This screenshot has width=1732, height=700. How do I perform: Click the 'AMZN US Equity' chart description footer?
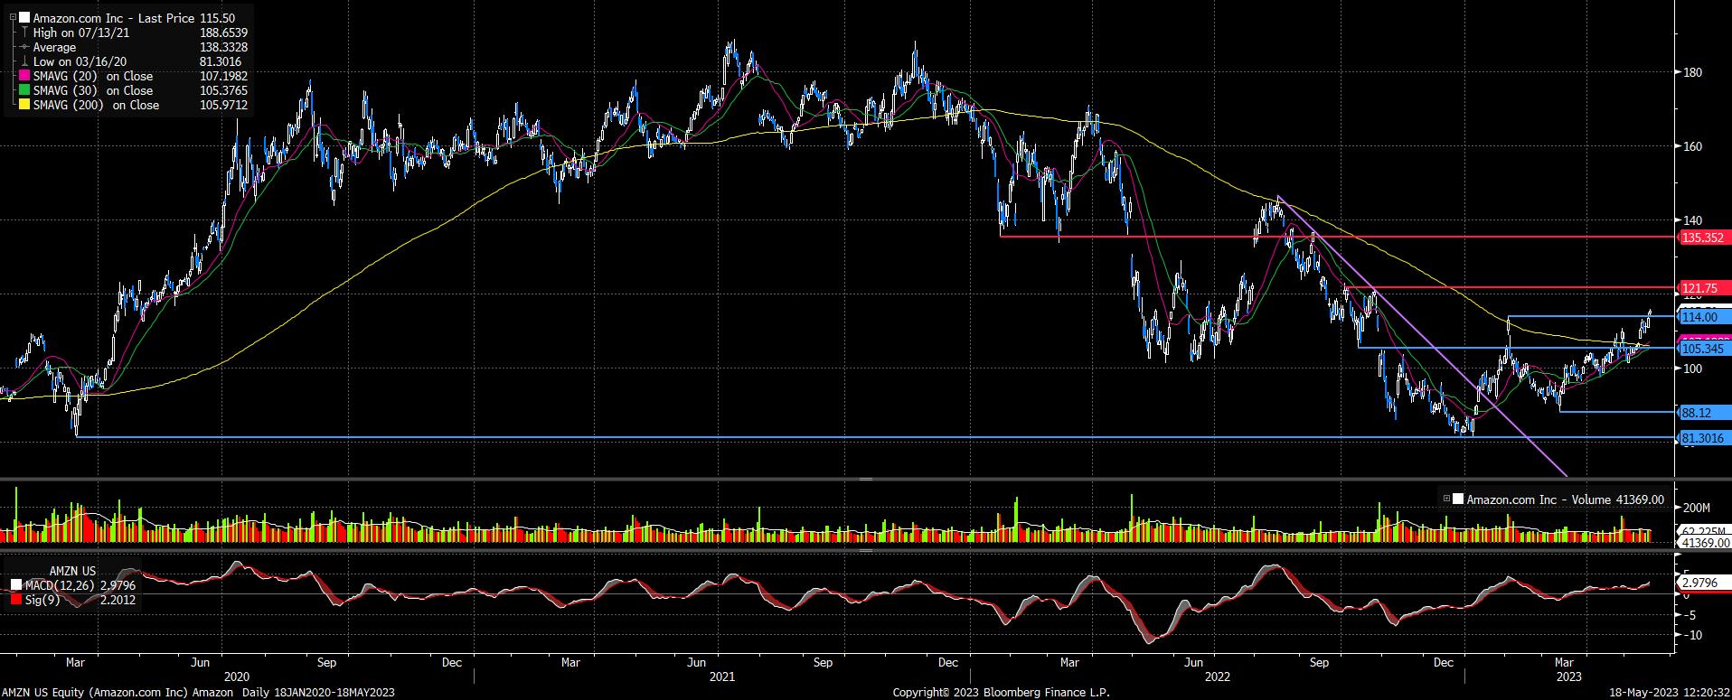pyautogui.click(x=198, y=692)
